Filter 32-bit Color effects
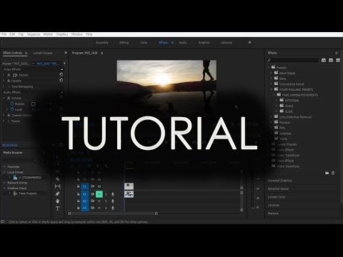The image size is (343, 257). pos(331,60)
